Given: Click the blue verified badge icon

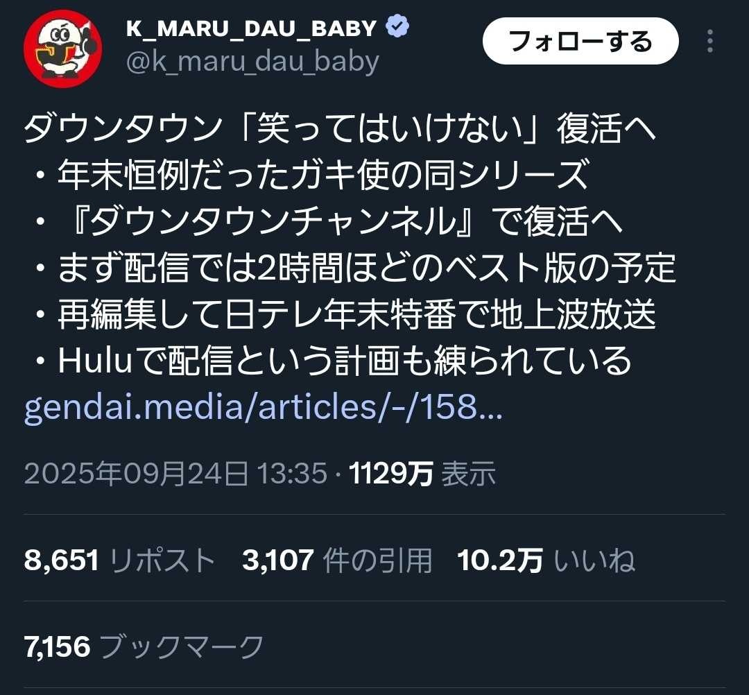Looking at the screenshot, I should [397, 27].
